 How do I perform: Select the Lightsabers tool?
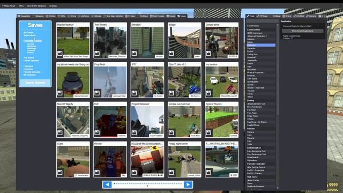(x=261, y=160)
